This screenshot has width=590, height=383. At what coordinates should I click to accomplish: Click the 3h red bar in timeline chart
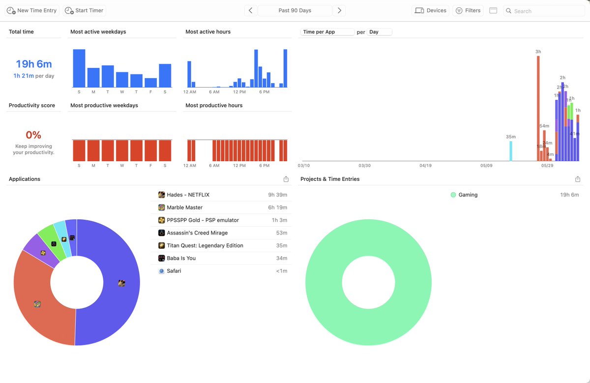tap(538, 108)
